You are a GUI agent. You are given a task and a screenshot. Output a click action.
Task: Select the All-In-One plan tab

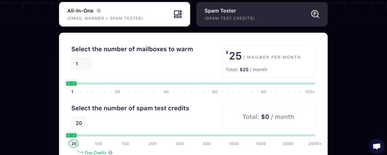click(124, 14)
